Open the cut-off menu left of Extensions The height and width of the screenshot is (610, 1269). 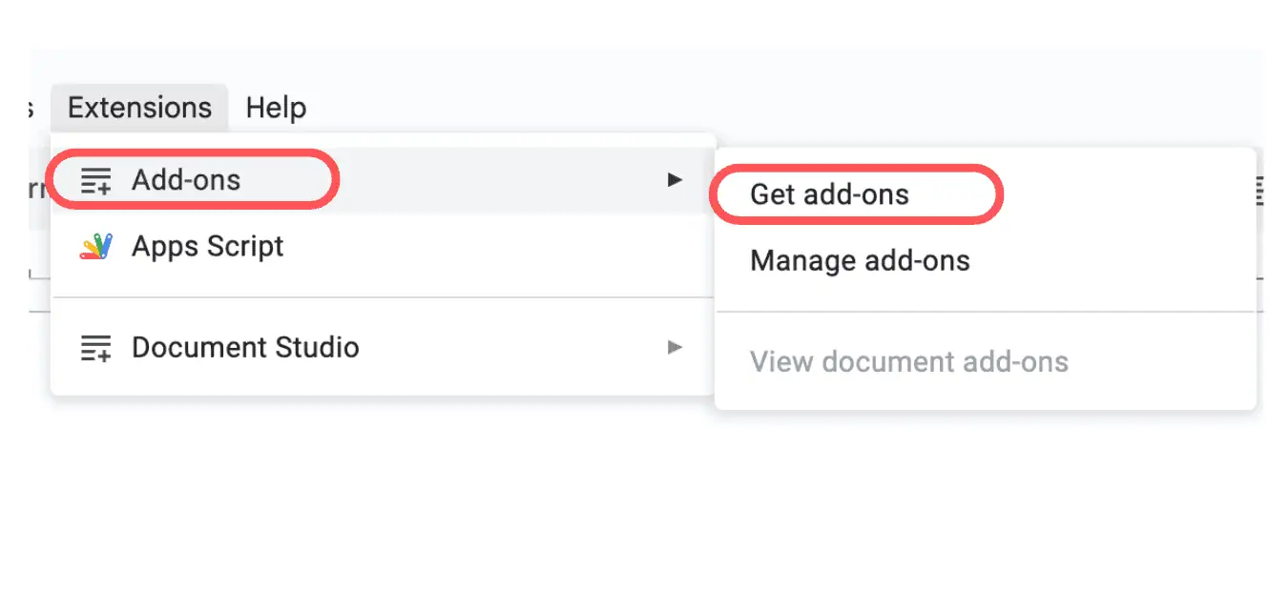tap(31, 108)
